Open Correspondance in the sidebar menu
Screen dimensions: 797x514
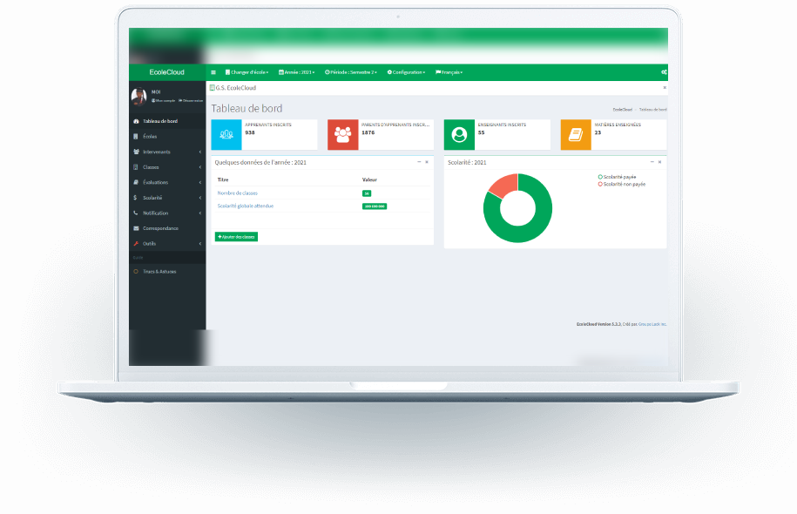[x=160, y=228]
